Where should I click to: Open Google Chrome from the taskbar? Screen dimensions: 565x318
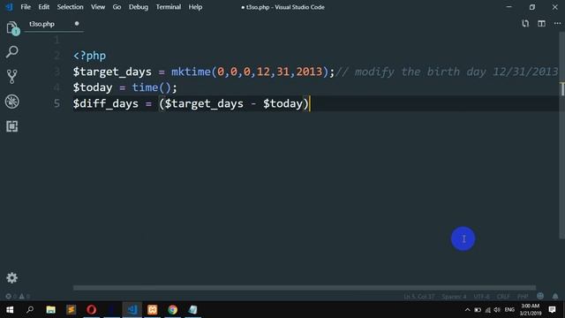point(173,309)
